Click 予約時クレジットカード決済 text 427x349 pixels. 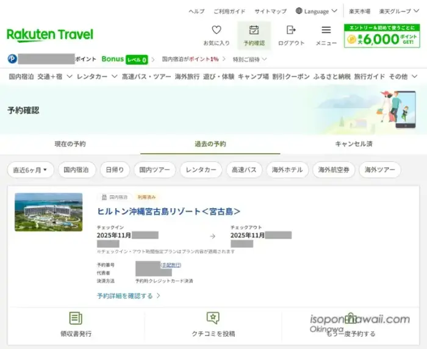click(x=164, y=281)
